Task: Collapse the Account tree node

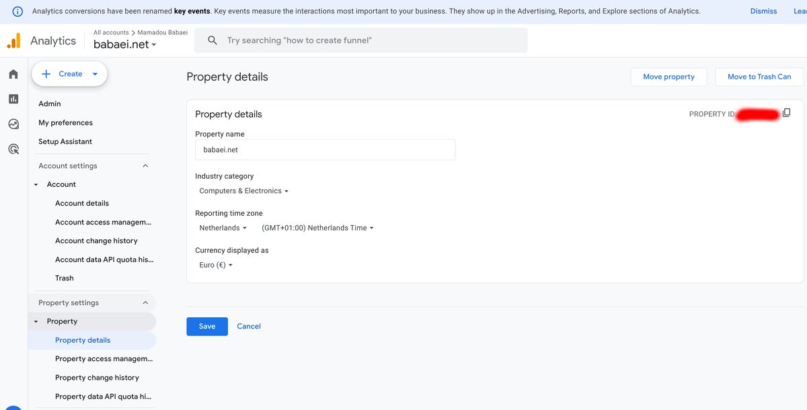Action: click(x=36, y=185)
